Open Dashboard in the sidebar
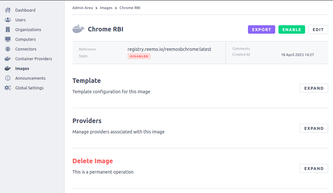This screenshot has height=193, width=333. (x=25, y=10)
